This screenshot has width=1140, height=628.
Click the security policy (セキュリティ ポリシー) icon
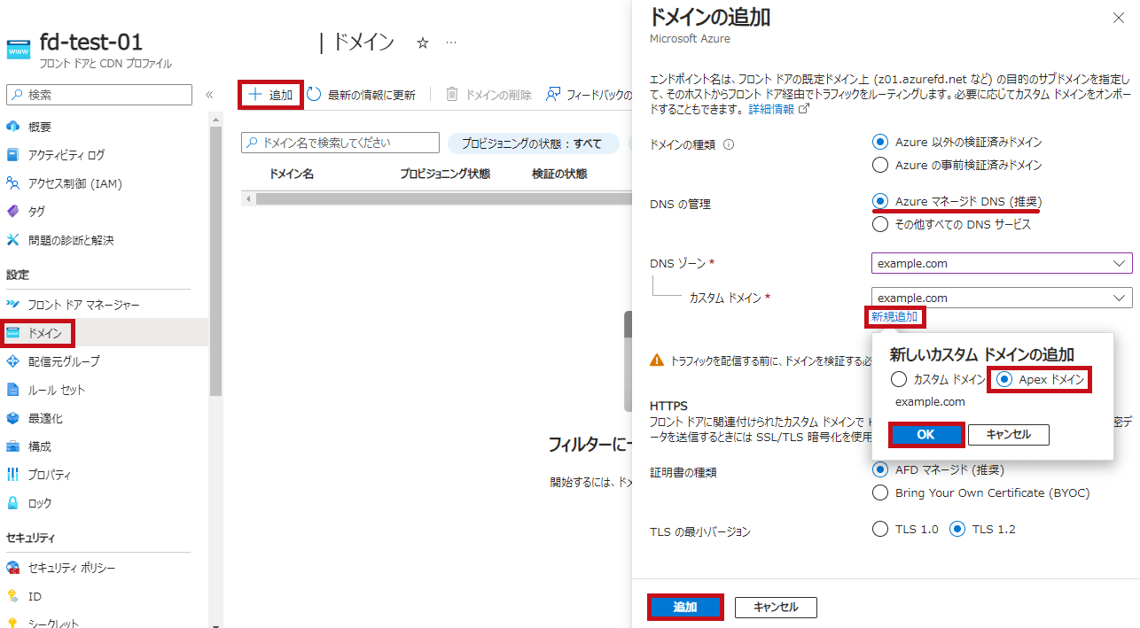pos(12,568)
